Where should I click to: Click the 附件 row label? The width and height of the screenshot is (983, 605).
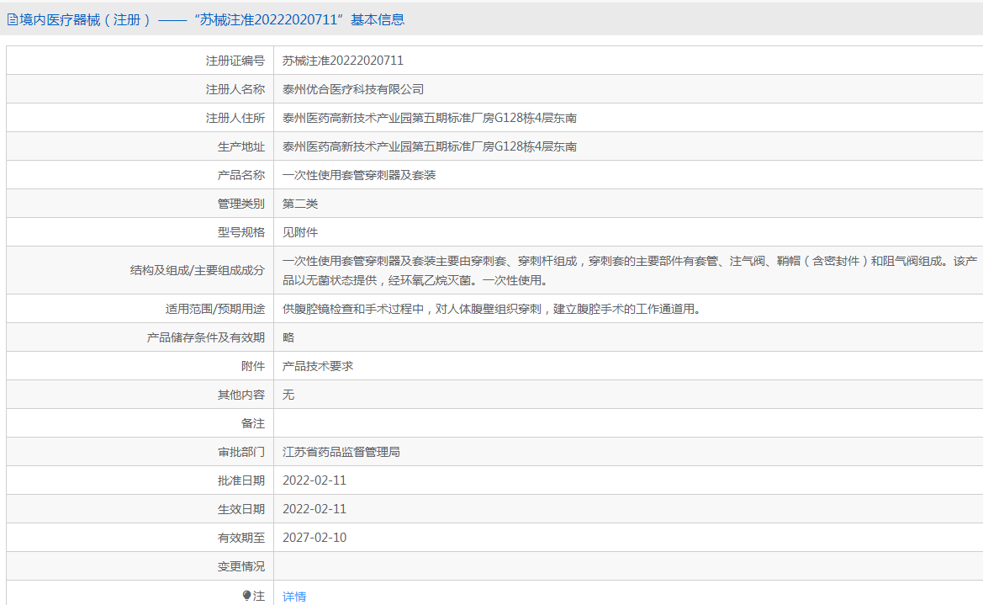[x=253, y=366]
